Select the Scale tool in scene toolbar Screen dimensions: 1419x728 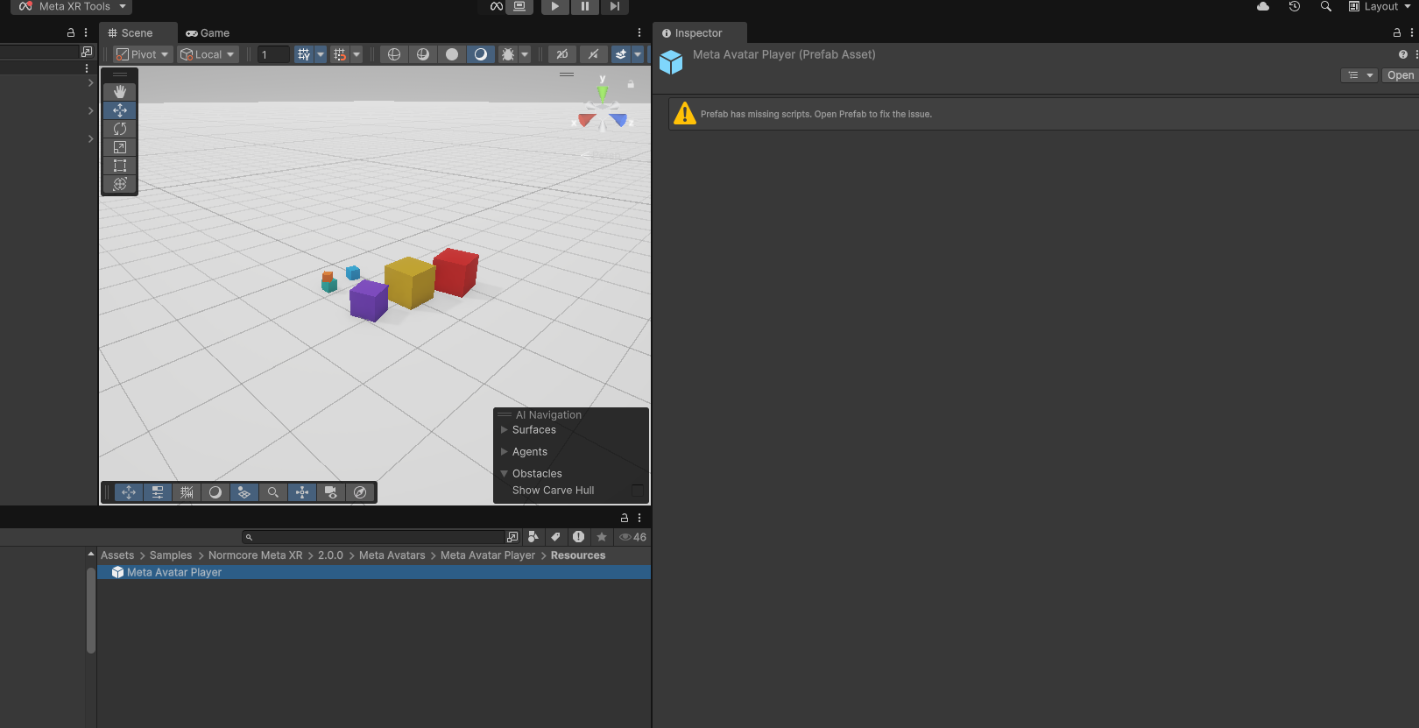(120, 147)
